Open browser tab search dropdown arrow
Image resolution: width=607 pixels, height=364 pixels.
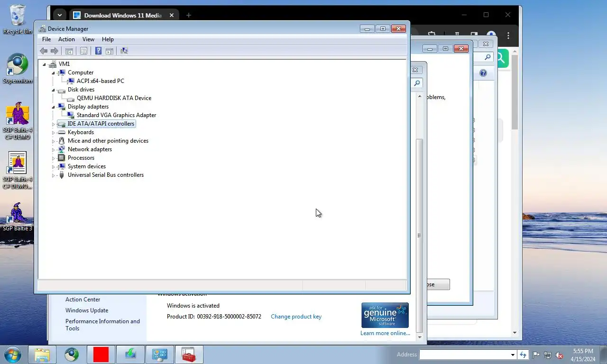click(59, 15)
